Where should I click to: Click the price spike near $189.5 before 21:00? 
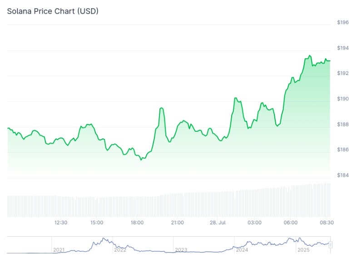[x=161, y=108]
